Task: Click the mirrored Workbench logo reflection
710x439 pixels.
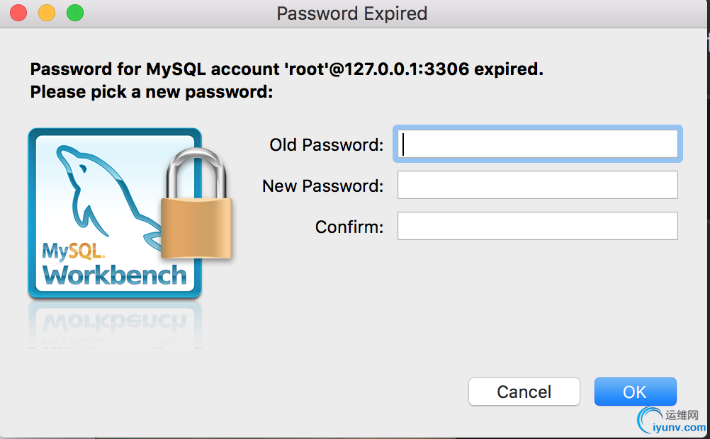Action: tap(115, 324)
